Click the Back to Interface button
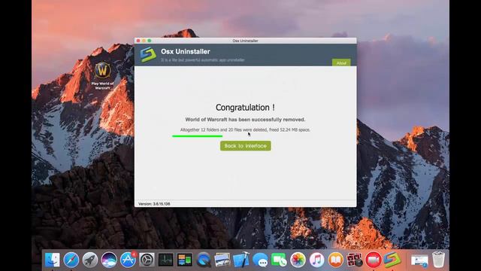Viewport: 481px width, 271px height. [x=246, y=145]
